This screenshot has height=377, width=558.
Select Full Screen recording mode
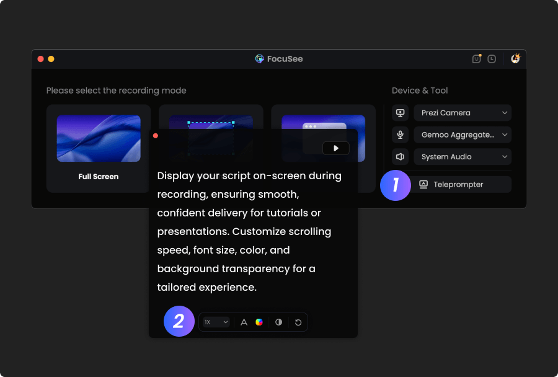pos(98,148)
